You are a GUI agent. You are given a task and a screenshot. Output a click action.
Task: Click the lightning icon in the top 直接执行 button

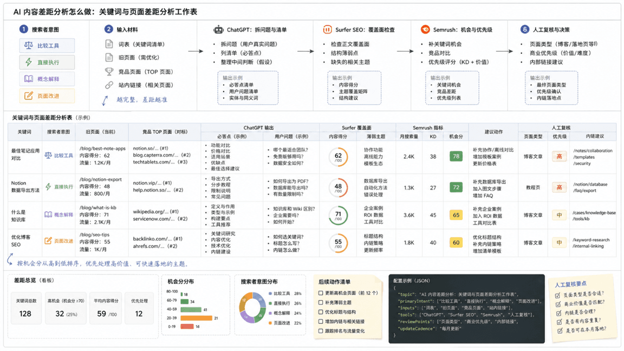(29, 62)
